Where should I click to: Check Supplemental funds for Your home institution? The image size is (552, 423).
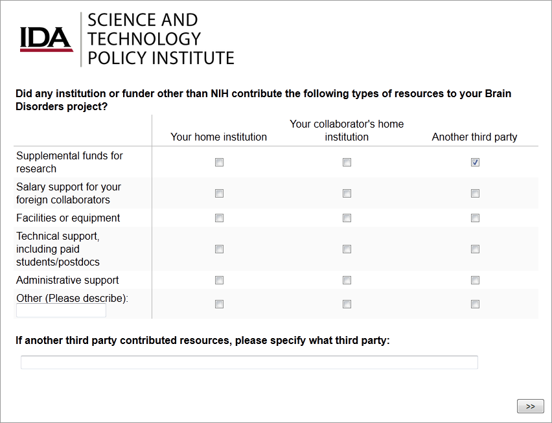coord(219,163)
